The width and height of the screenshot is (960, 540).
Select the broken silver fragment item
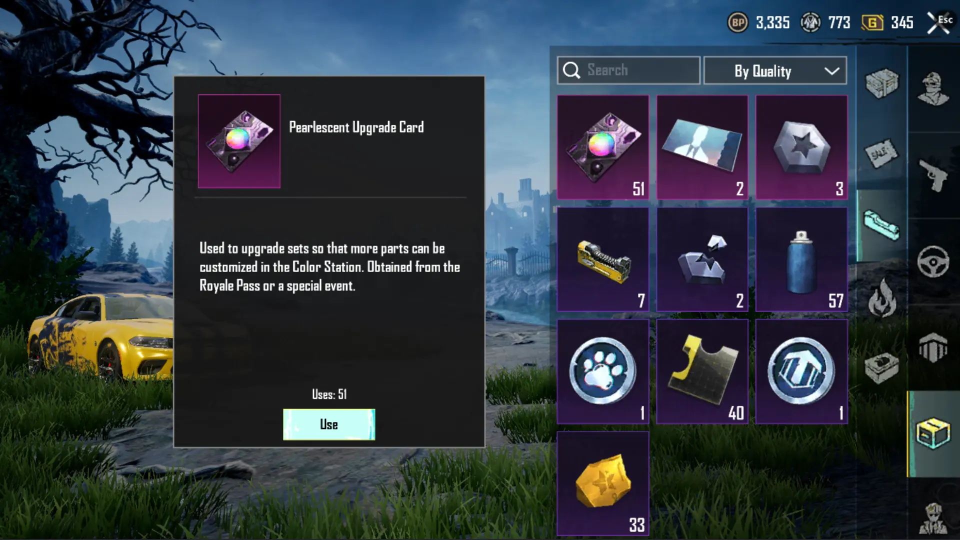coord(702,259)
